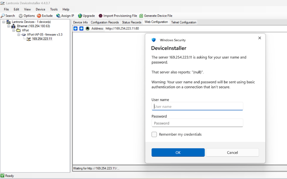Image resolution: width=287 pixels, height=179 pixels.
Task: Select XPort-IAP-05 - firmware v3.3 label
Action: pyautogui.click(x=45, y=35)
